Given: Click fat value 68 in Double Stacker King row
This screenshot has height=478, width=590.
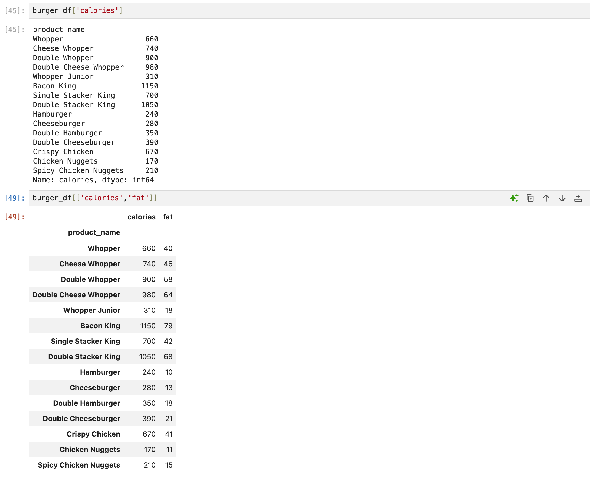Looking at the screenshot, I should pyautogui.click(x=168, y=357).
